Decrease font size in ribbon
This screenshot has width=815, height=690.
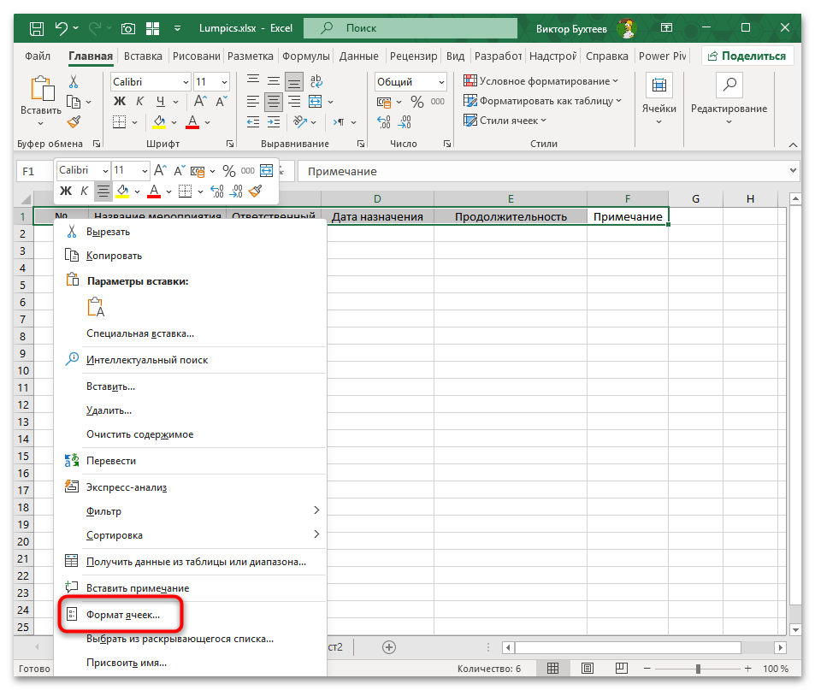(221, 101)
